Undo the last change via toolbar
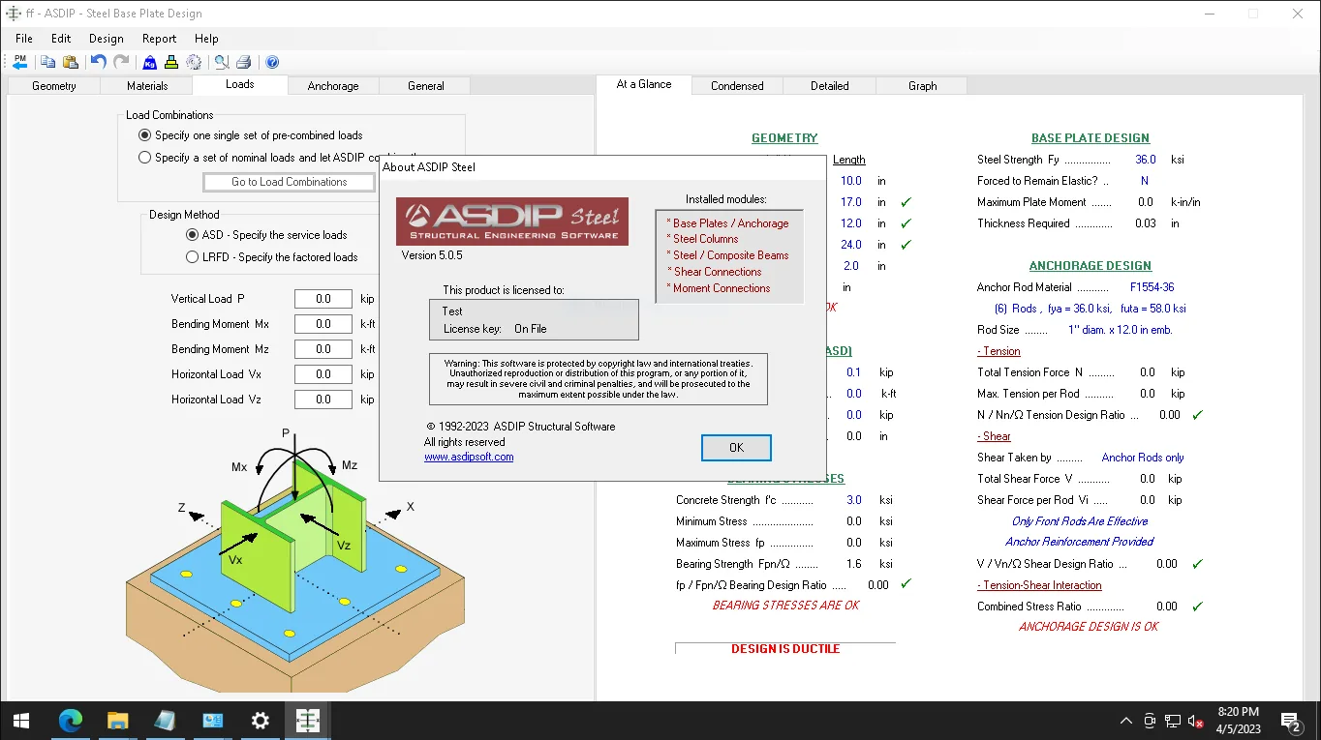Image resolution: width=1321 pixels, height=740 pixels. click(x=98, y=62)
